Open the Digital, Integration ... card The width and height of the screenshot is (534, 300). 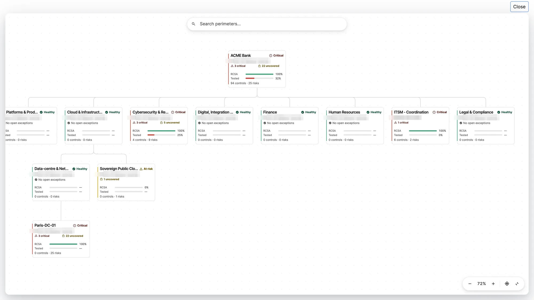(x=224, y=126)
